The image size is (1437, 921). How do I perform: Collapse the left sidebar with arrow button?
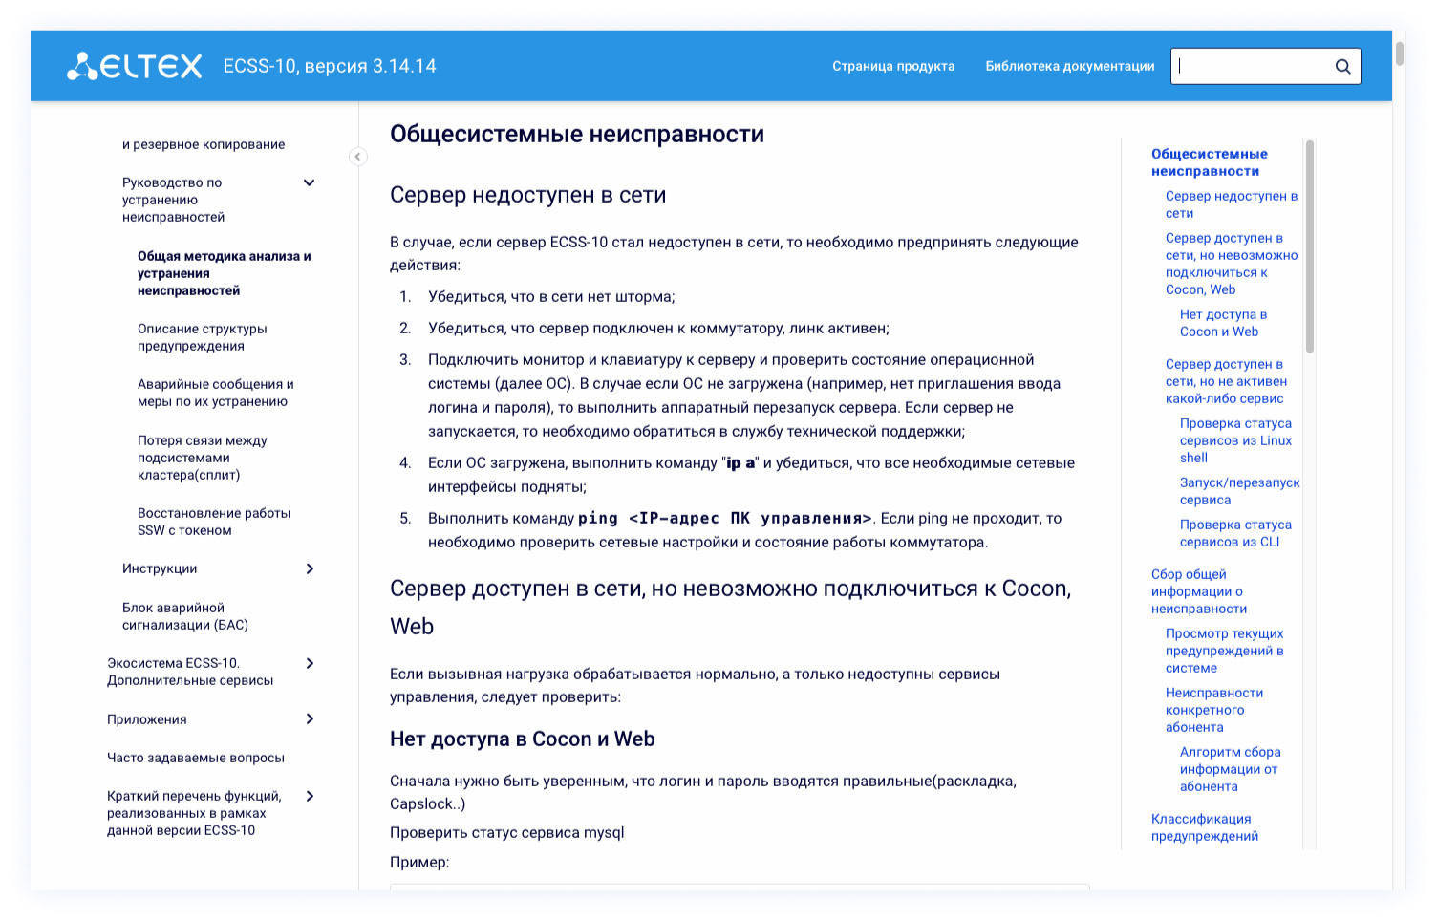coord(357,157)
